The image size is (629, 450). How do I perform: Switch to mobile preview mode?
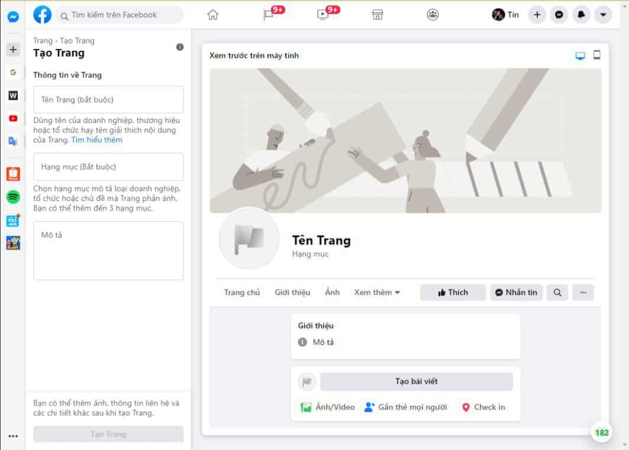point(596,56)
